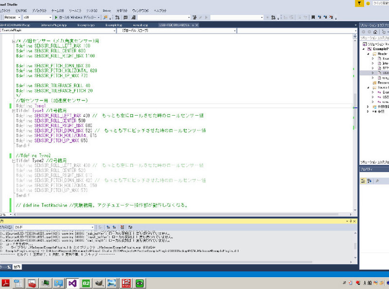The image size is (389, 289).
Task: Switch to the InternalsPlugin.hpp tab
Action: pyautogui.click(x=54, y=25)
